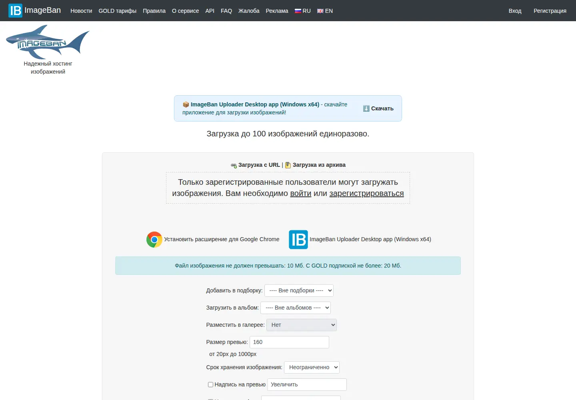Open the Срок хранения изображения dropdown
The width and height of the screenshot is (576, 400).
pyautogui.click(x=312, y=367)
